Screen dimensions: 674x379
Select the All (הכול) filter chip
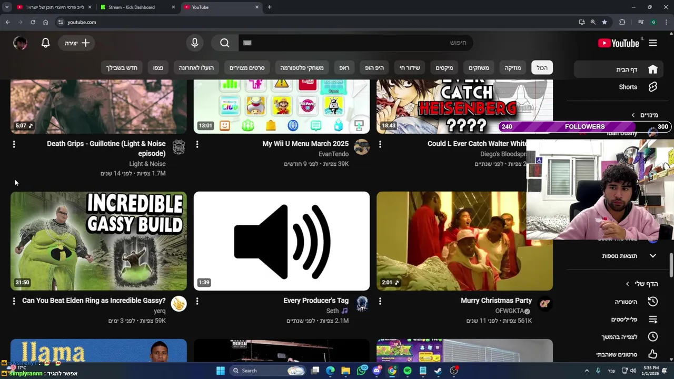coord(542,67)
